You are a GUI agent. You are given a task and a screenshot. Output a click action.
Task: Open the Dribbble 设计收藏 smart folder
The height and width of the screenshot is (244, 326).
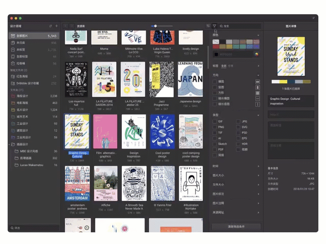tap(34, 83)
